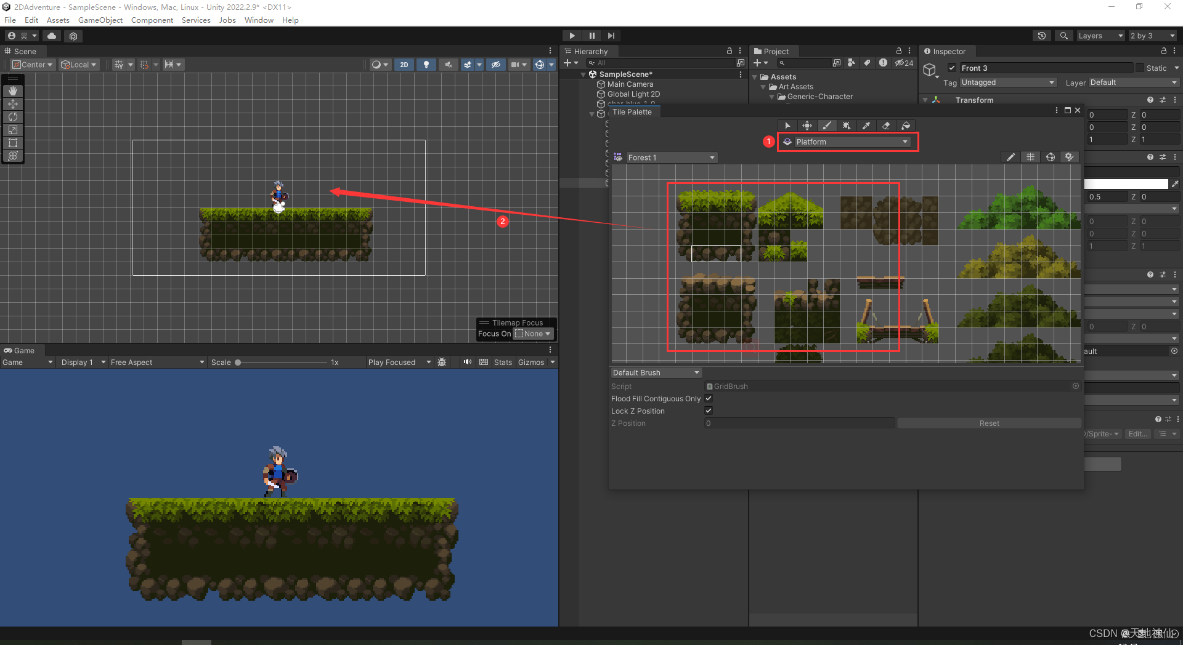
Task: Edit the Front 3 object name field
Action: click(1046, 68)
